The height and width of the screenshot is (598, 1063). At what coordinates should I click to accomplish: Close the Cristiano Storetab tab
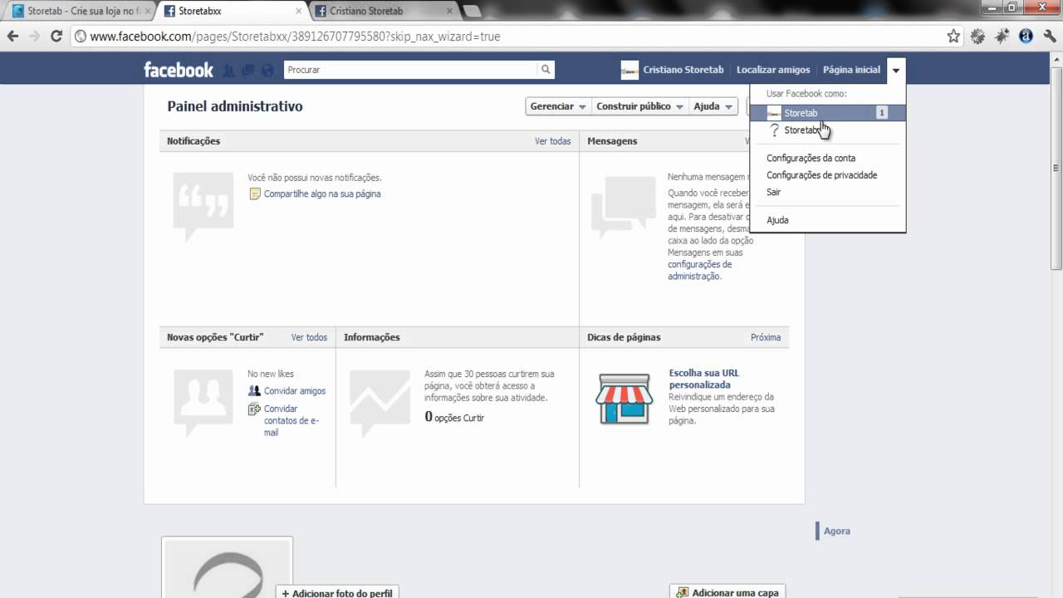[x=450, y=11]
